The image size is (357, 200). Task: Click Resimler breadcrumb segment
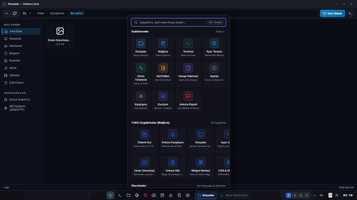coord(77,13)
